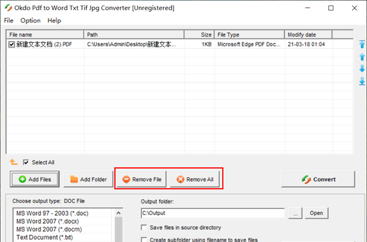Sort by Modify date column header
The width and height of the screenshot is (367, 242).
click(x=308, y=35)
